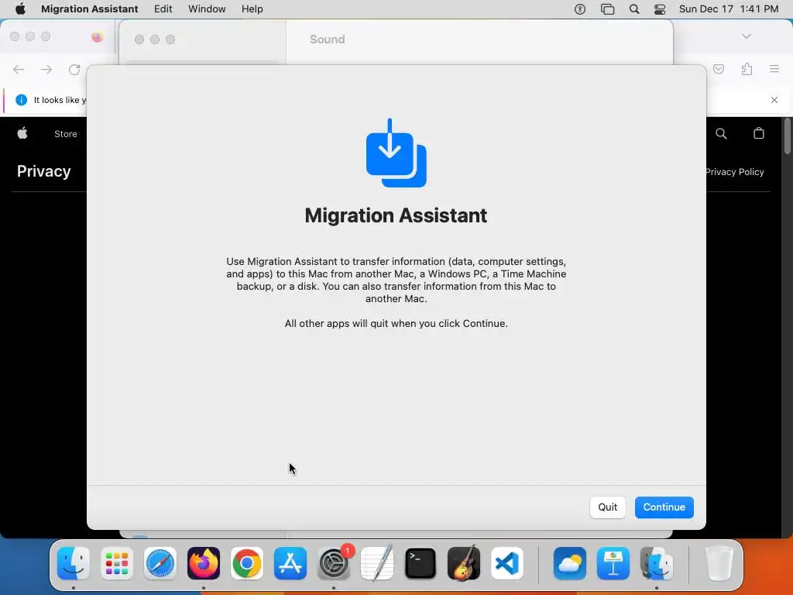Open the Store link on Apple website
The image size is (793, 595).
coord(66,134)
